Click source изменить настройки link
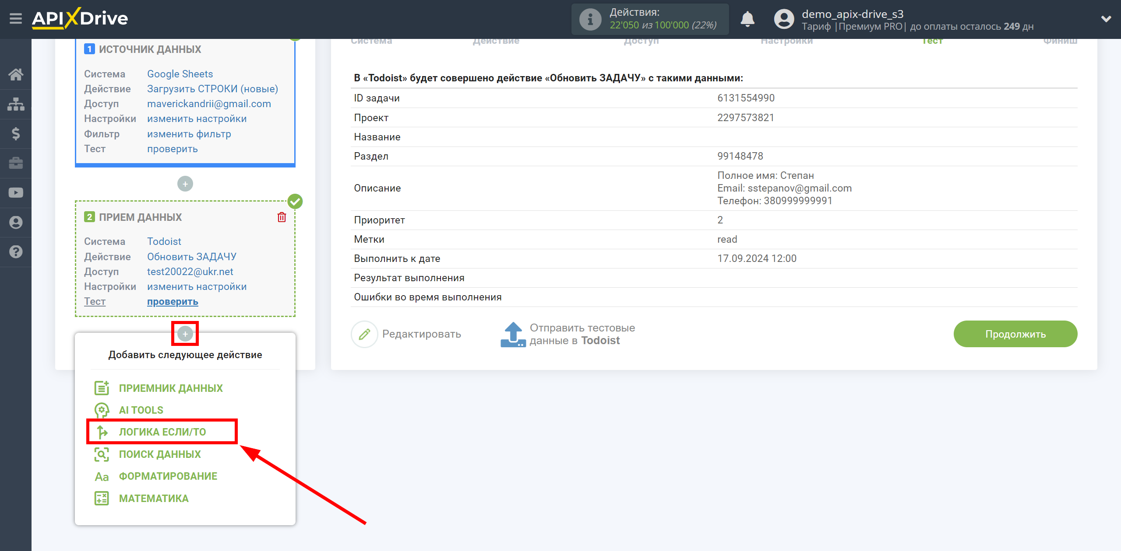The height and width of the screenshot is (551, 1121). coord(197,119)
